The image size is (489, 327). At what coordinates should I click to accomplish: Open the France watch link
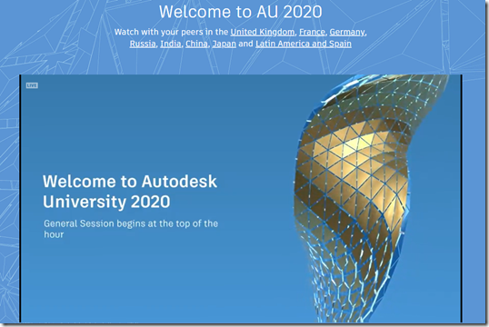pyautogui.click(x=312, y=32)
